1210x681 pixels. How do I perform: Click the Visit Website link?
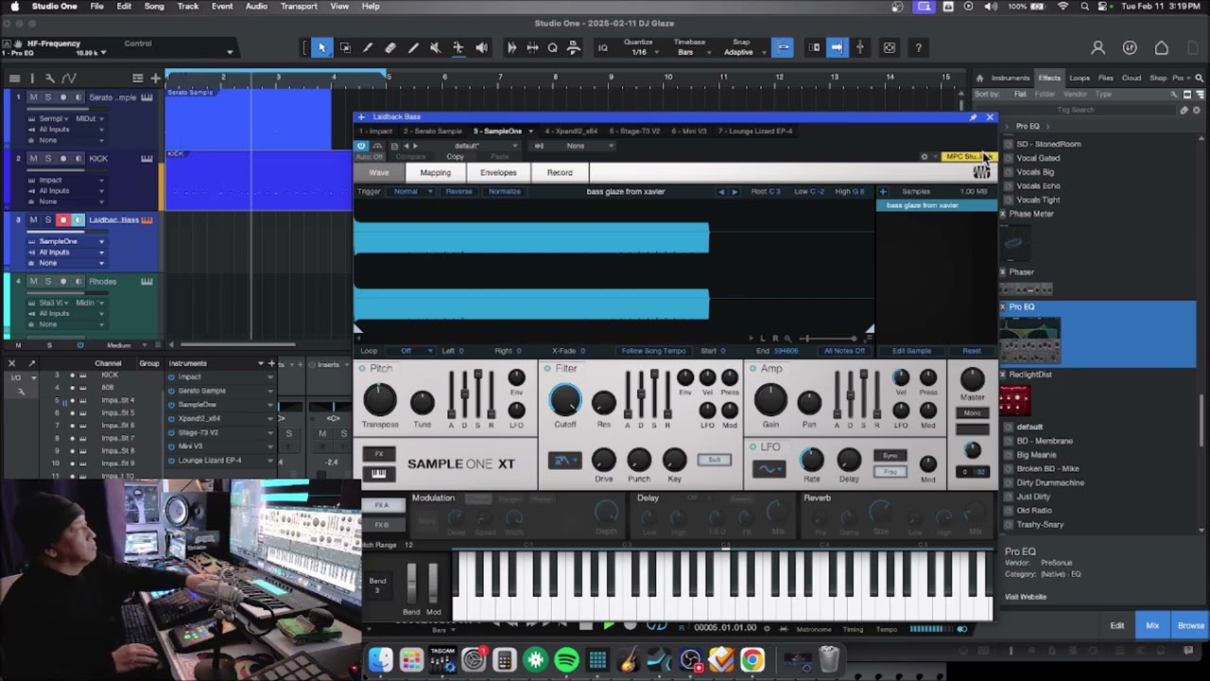point(1025,597)
